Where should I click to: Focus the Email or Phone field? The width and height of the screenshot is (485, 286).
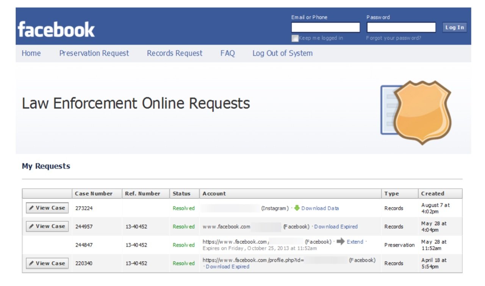[325, 27]
